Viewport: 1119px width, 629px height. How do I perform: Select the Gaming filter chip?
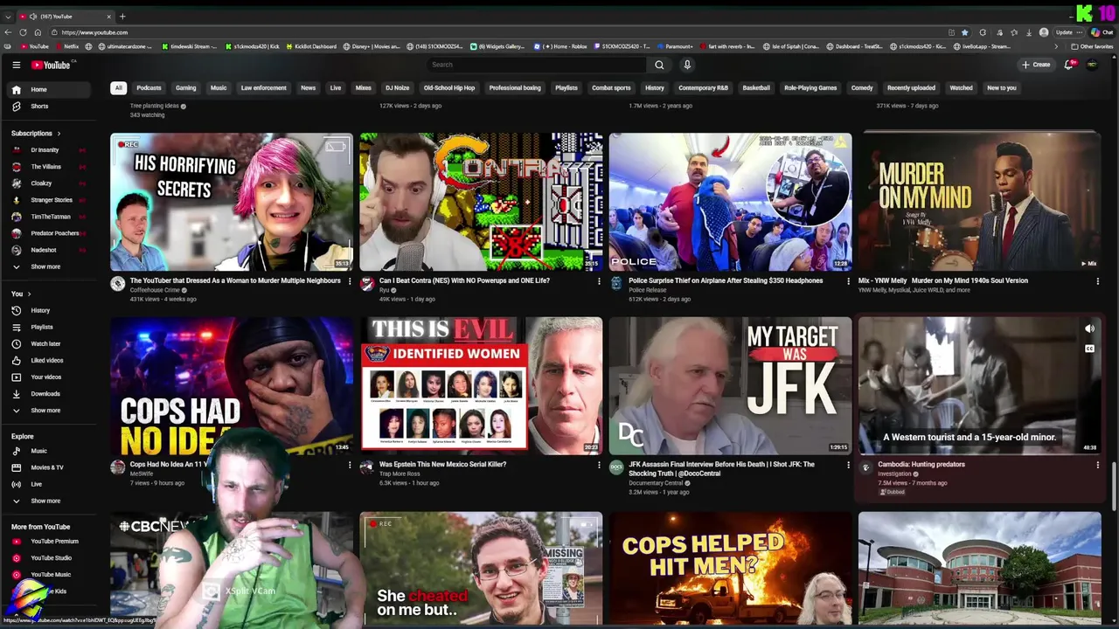tap(185, 87)
